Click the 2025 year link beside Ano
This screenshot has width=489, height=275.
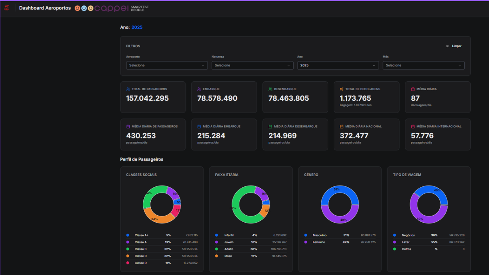click(x=137, y=27)
